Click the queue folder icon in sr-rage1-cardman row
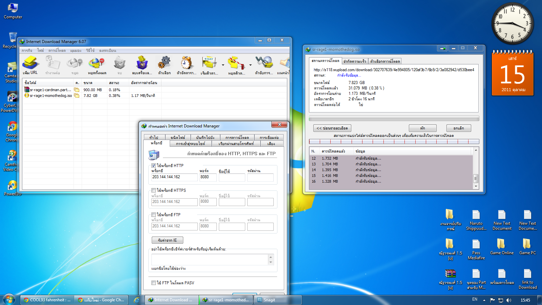Image resolution: width=542 pixels, height=305 pixels. 77,90
